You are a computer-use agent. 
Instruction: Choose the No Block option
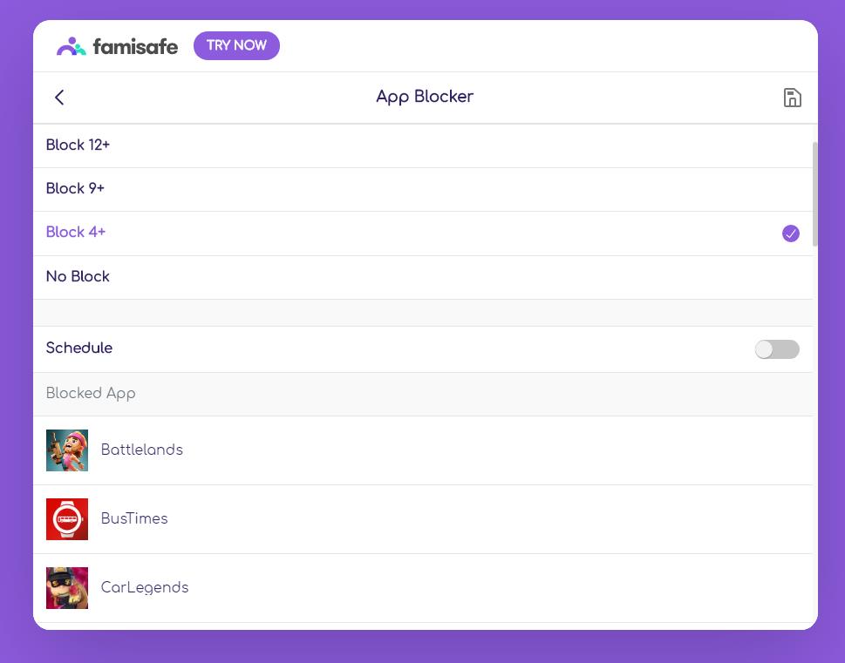tap(78, 277)
